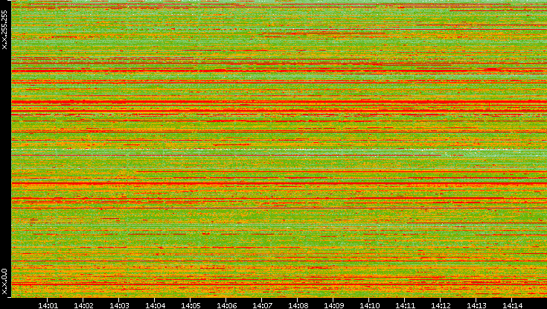Click the 14:14 time axis label
This screenshot has height=309, width=547.
[x=513, y=305]
